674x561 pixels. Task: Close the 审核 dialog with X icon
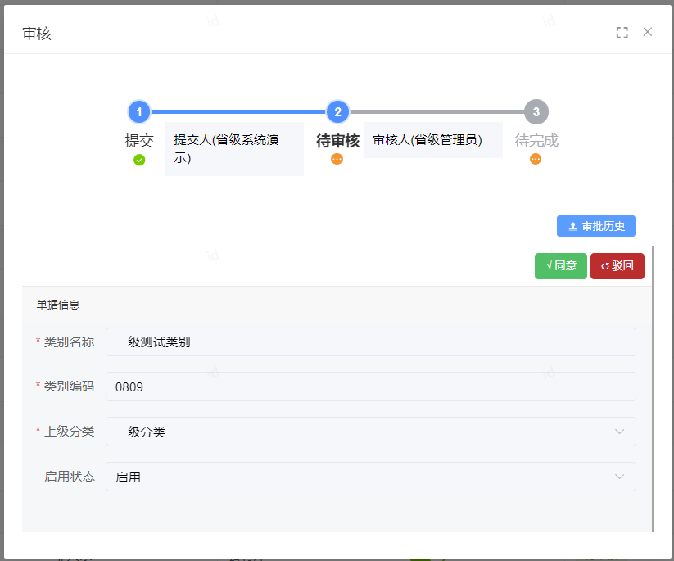tap(647, 32)
